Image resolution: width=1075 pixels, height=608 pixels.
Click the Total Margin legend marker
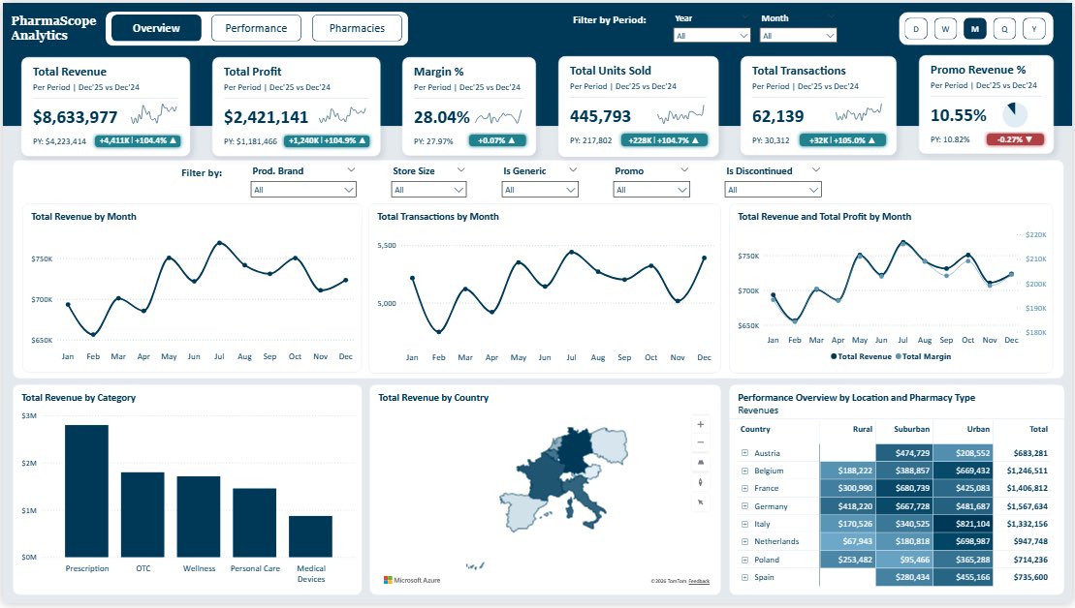coord(899,356)
